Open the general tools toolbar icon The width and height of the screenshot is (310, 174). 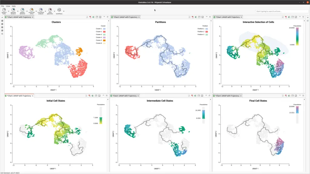[x=4, y=11]
